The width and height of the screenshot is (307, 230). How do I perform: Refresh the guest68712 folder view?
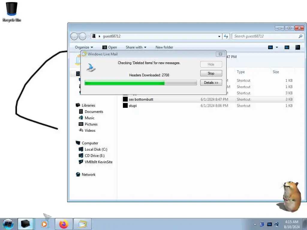pyautogui.click(x=226, y=36)
